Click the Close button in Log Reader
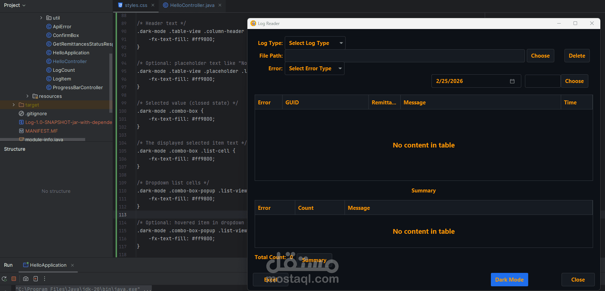Image resolution: width=605 pixels, height=291 pixels. pos(578,280)
